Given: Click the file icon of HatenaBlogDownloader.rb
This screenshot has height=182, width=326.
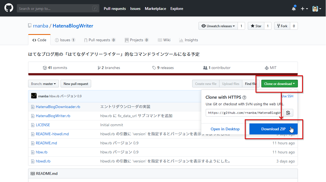Looking at the screenshot, I should tap(33, 107).
